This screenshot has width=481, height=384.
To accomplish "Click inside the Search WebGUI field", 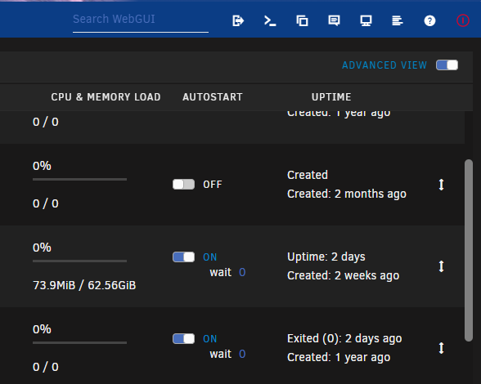I will click(141, 20).
